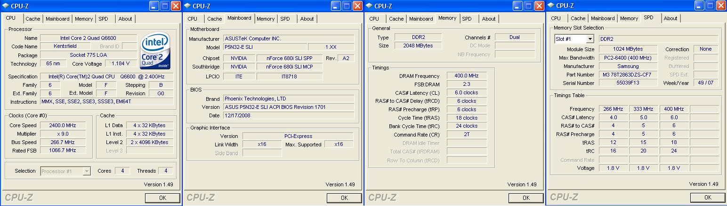Click the 333 MHz frequency column in Timings Table
This screenshot has width=727, height=206.
coord(643,109)
